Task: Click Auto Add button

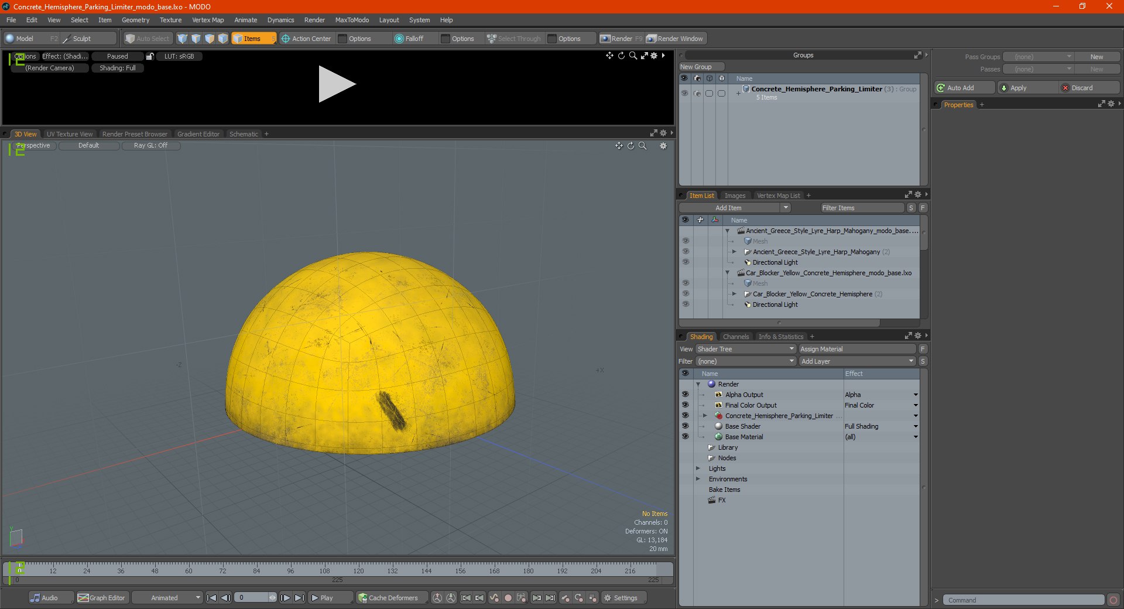Action: [x=965, y=88]
